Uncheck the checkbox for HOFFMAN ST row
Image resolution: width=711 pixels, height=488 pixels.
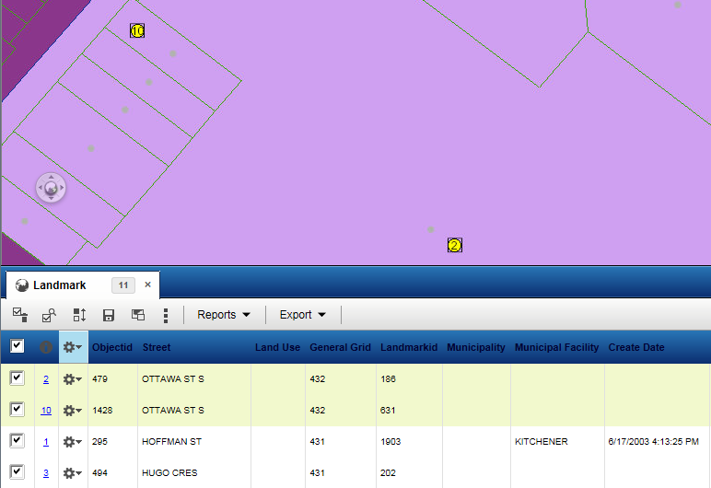[x=17, y=441]
